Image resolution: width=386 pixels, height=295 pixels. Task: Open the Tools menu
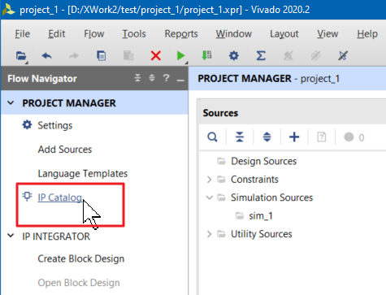pos(134,34)
